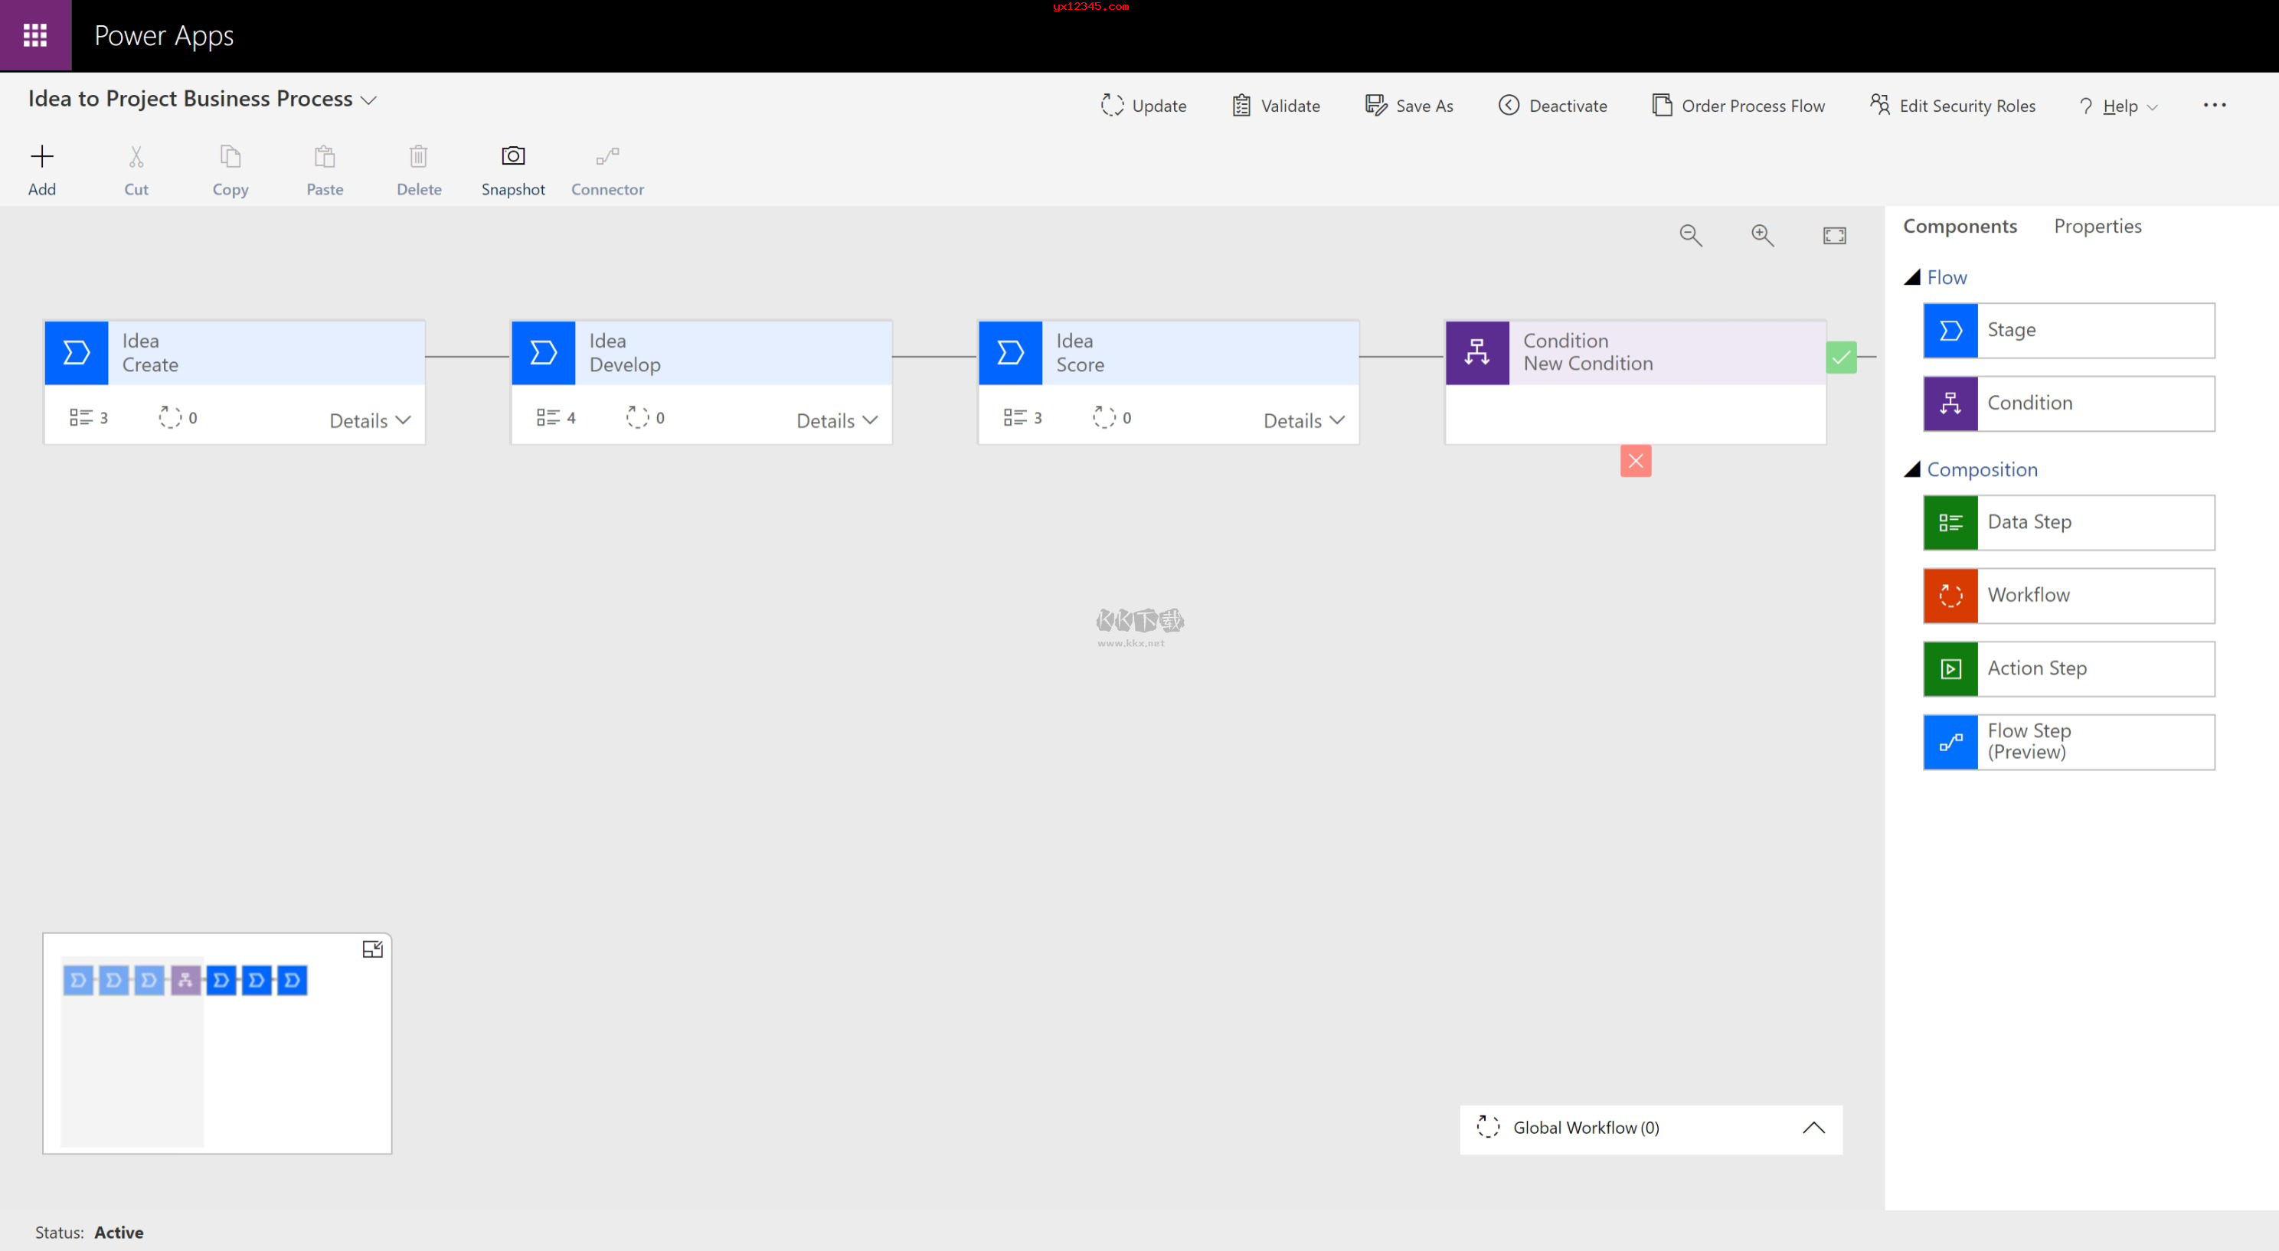
Task: Open the Help menu
Action: point(2119,106)
